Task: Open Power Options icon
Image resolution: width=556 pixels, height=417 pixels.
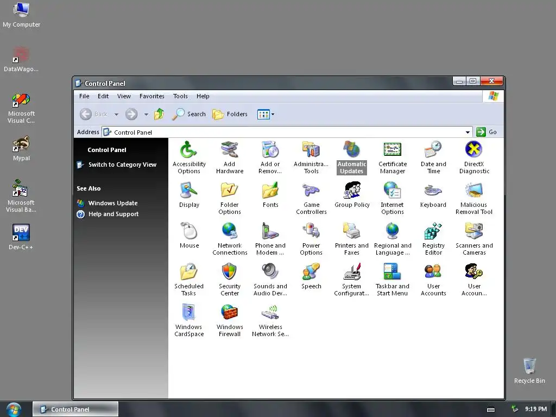Action: (311, 239)
